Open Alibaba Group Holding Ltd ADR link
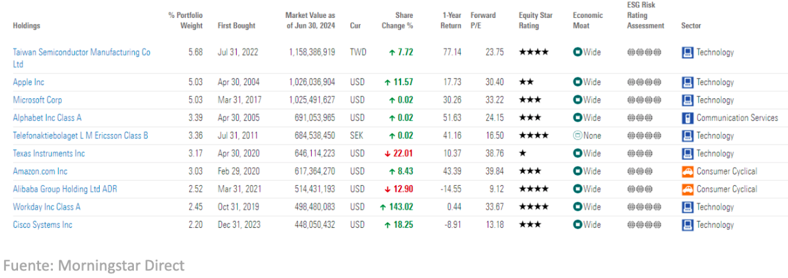Image resolution: width=788 pixels, height=278 pixels. (65, 189)
